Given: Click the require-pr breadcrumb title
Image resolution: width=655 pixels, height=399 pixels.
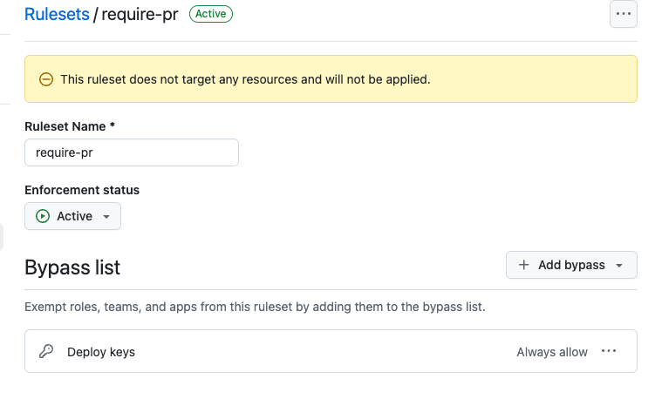Looking at the screenshot, I should click(140, 15).
